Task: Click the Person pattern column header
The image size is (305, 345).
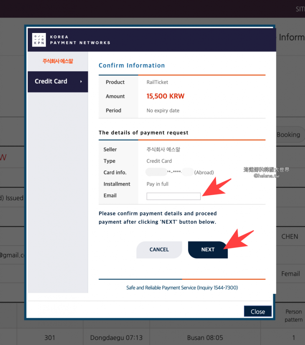Action: point(293,316)
